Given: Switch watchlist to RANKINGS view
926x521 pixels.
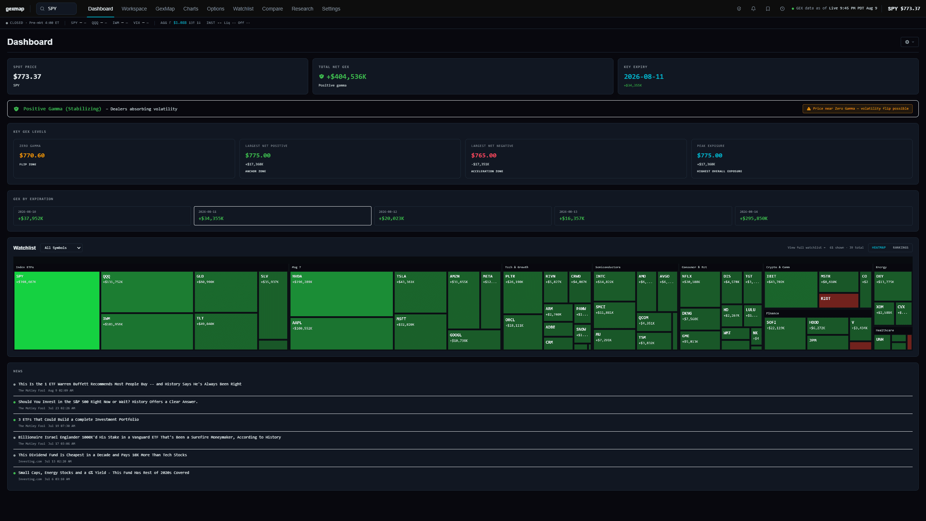Looking at the screenshot, I should coord(900,248).
